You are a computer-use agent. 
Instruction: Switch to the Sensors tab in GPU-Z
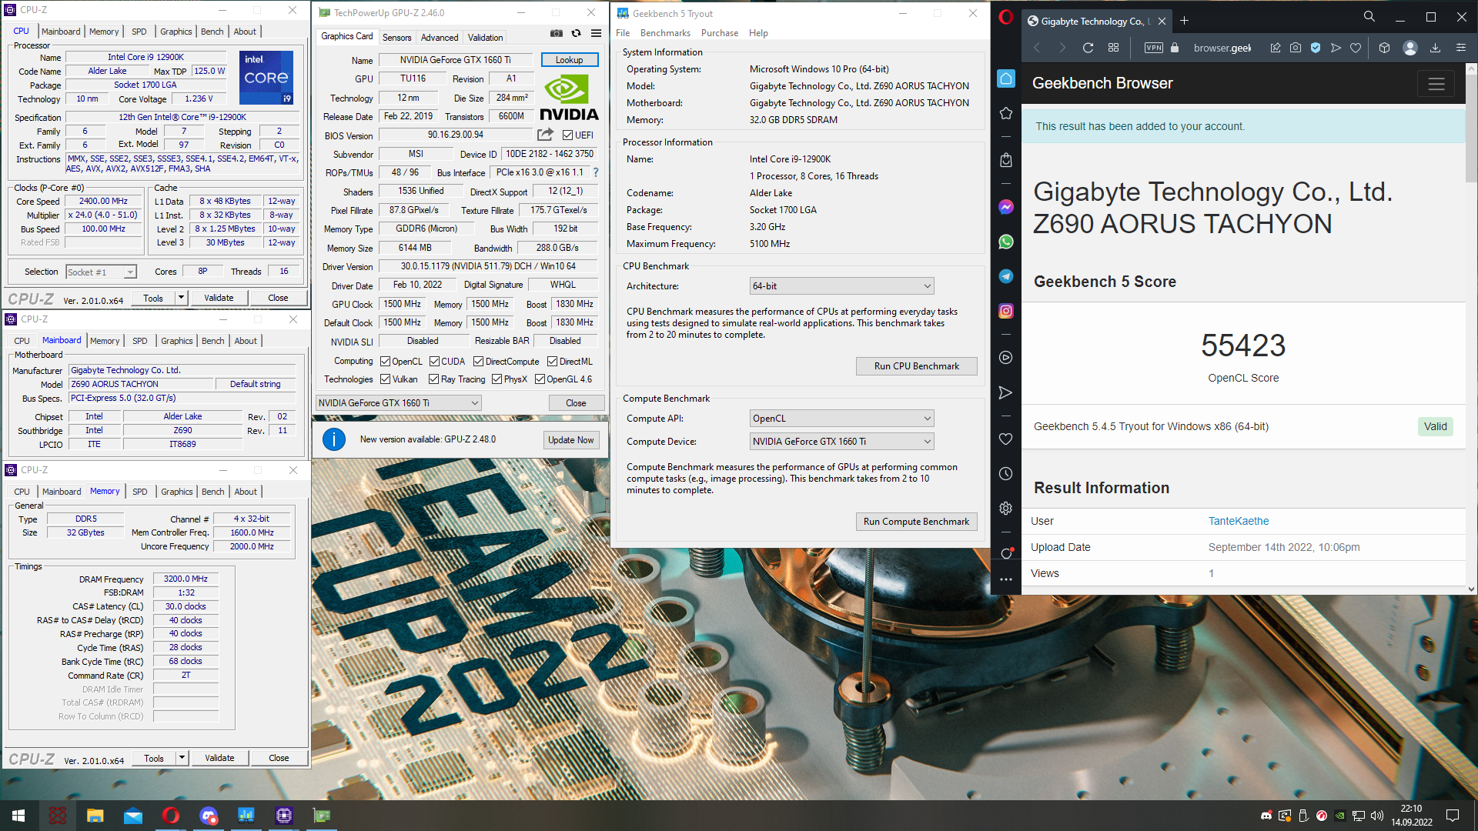[397, 38]
